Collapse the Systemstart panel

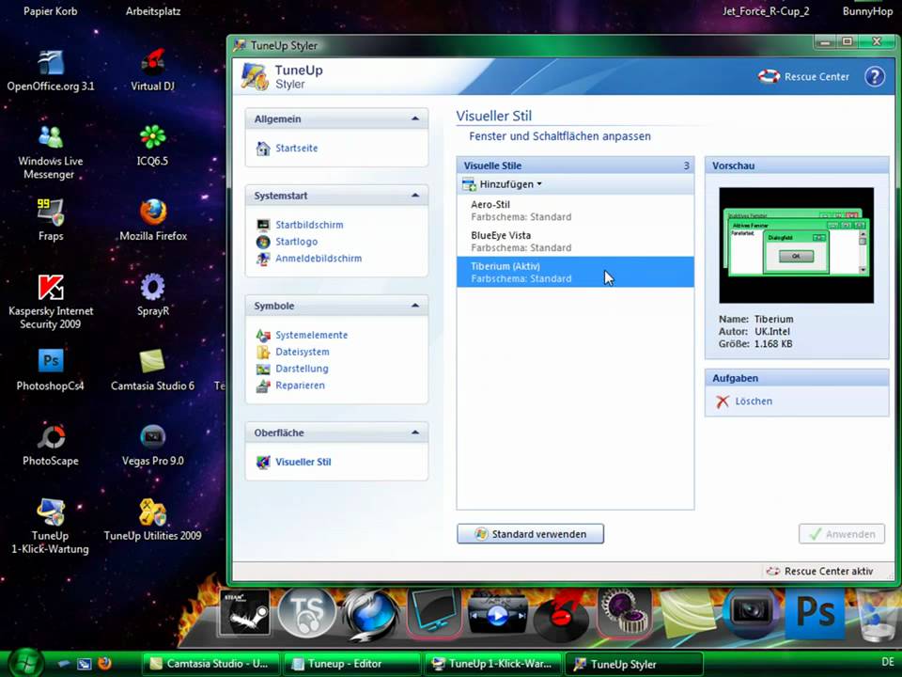(x=415, y=196)
